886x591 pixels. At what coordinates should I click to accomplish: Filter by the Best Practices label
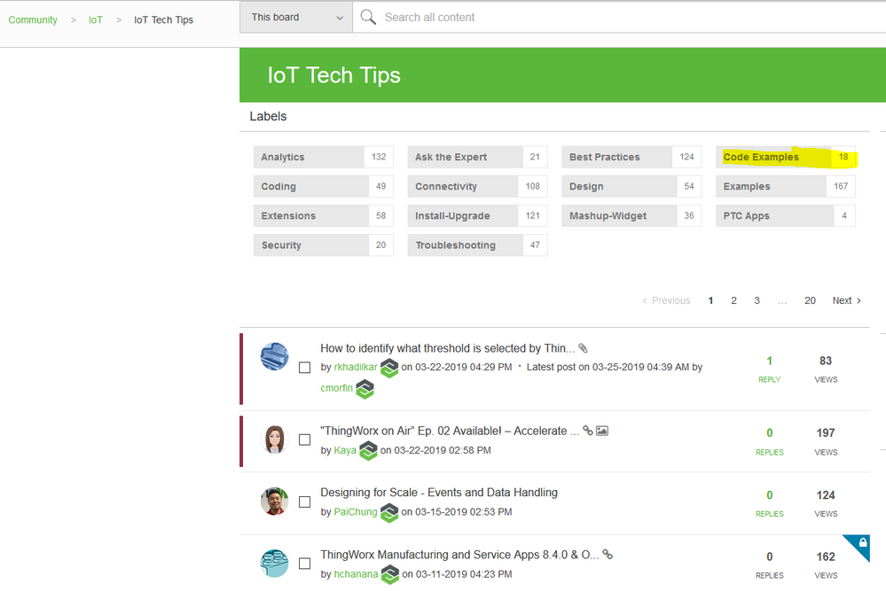pyautogui.click(x=631, y=157)
